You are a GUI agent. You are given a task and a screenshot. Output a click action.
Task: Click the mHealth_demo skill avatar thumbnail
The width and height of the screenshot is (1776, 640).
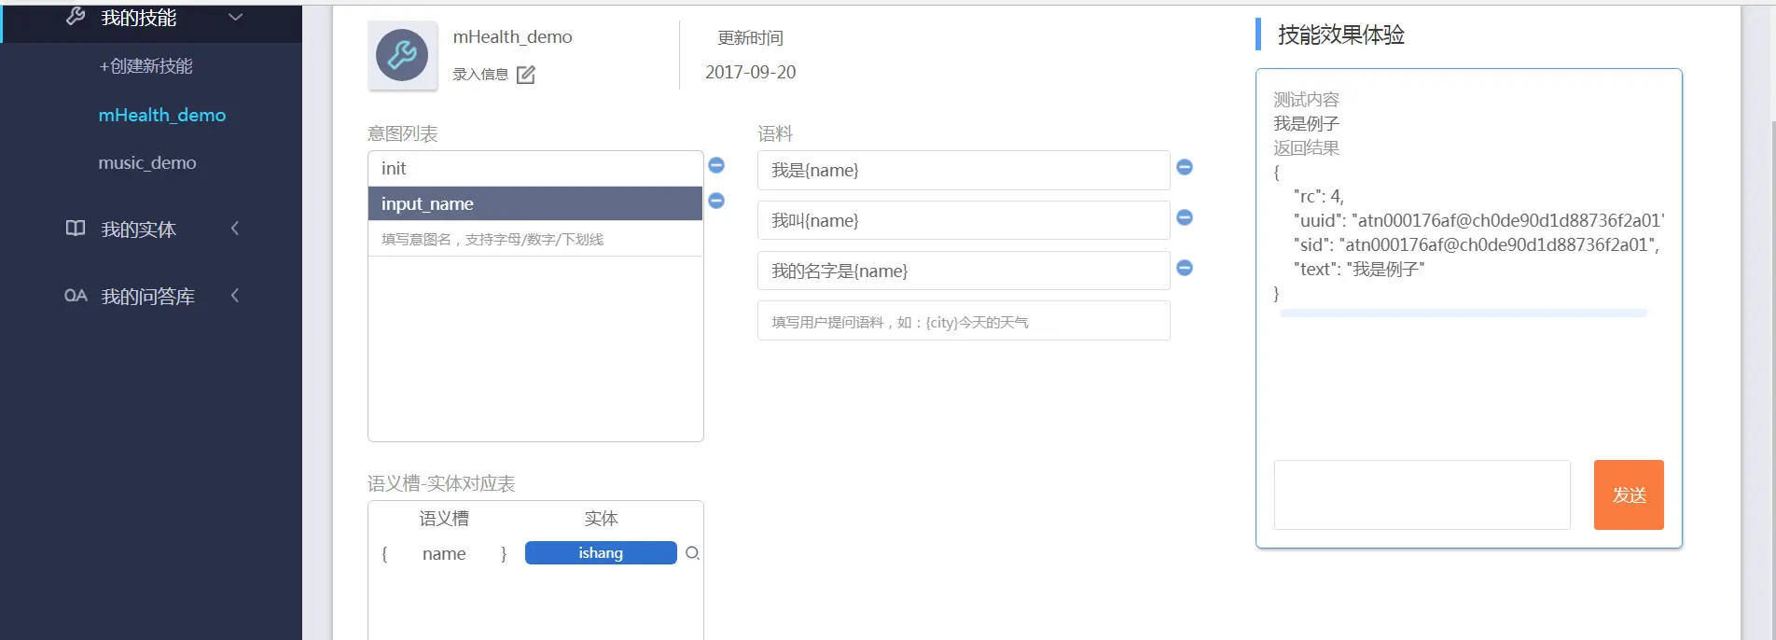[x=402, y=55]
